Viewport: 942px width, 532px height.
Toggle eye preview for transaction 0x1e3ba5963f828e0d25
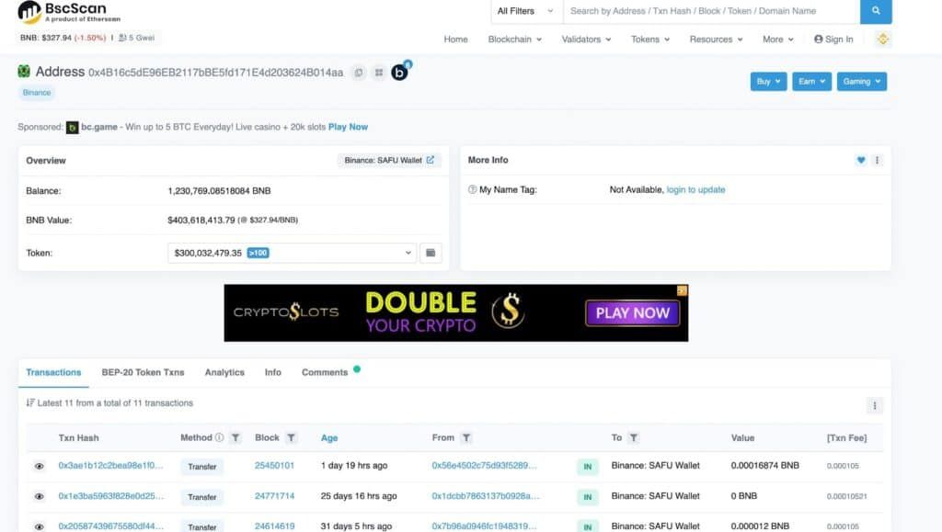(x=40, y=497)
